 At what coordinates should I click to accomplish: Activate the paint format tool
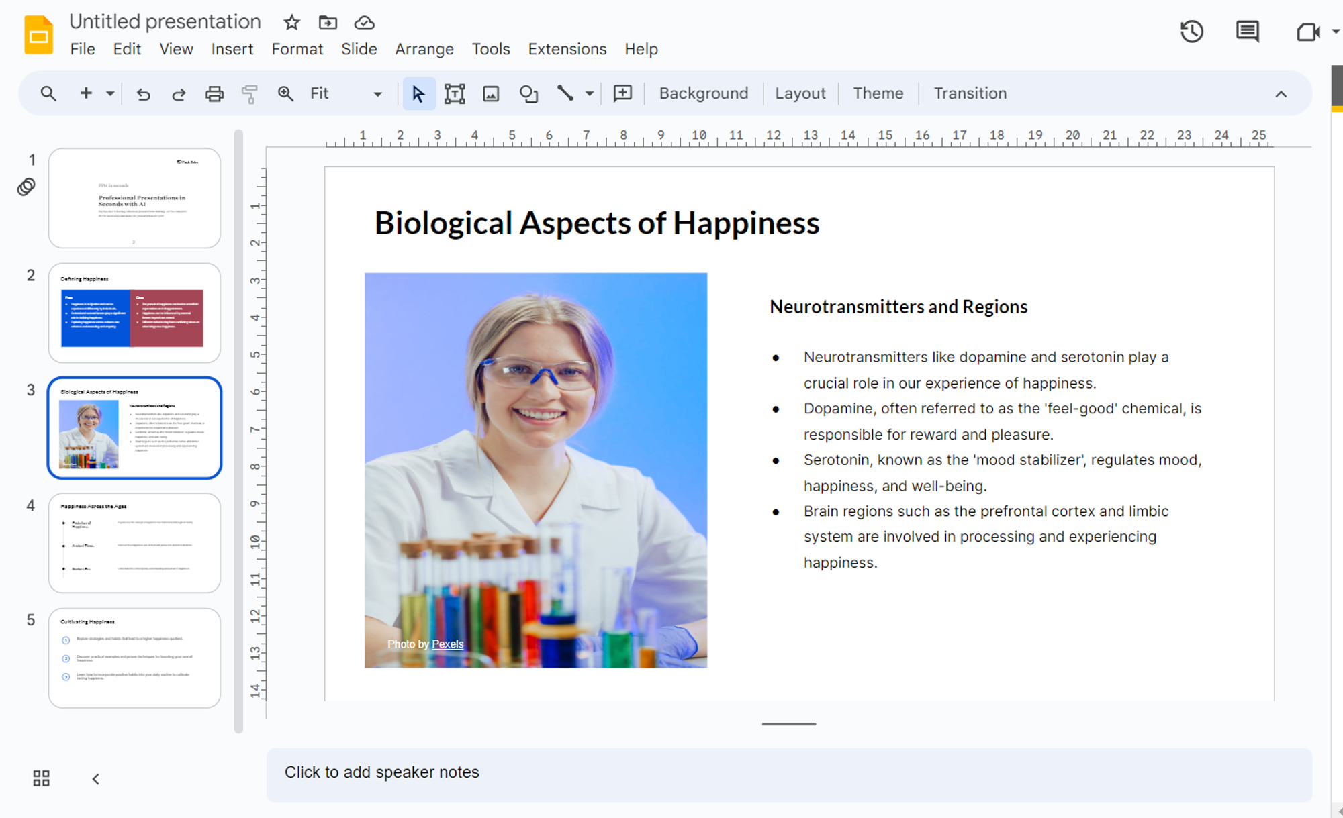coord(250,93)
